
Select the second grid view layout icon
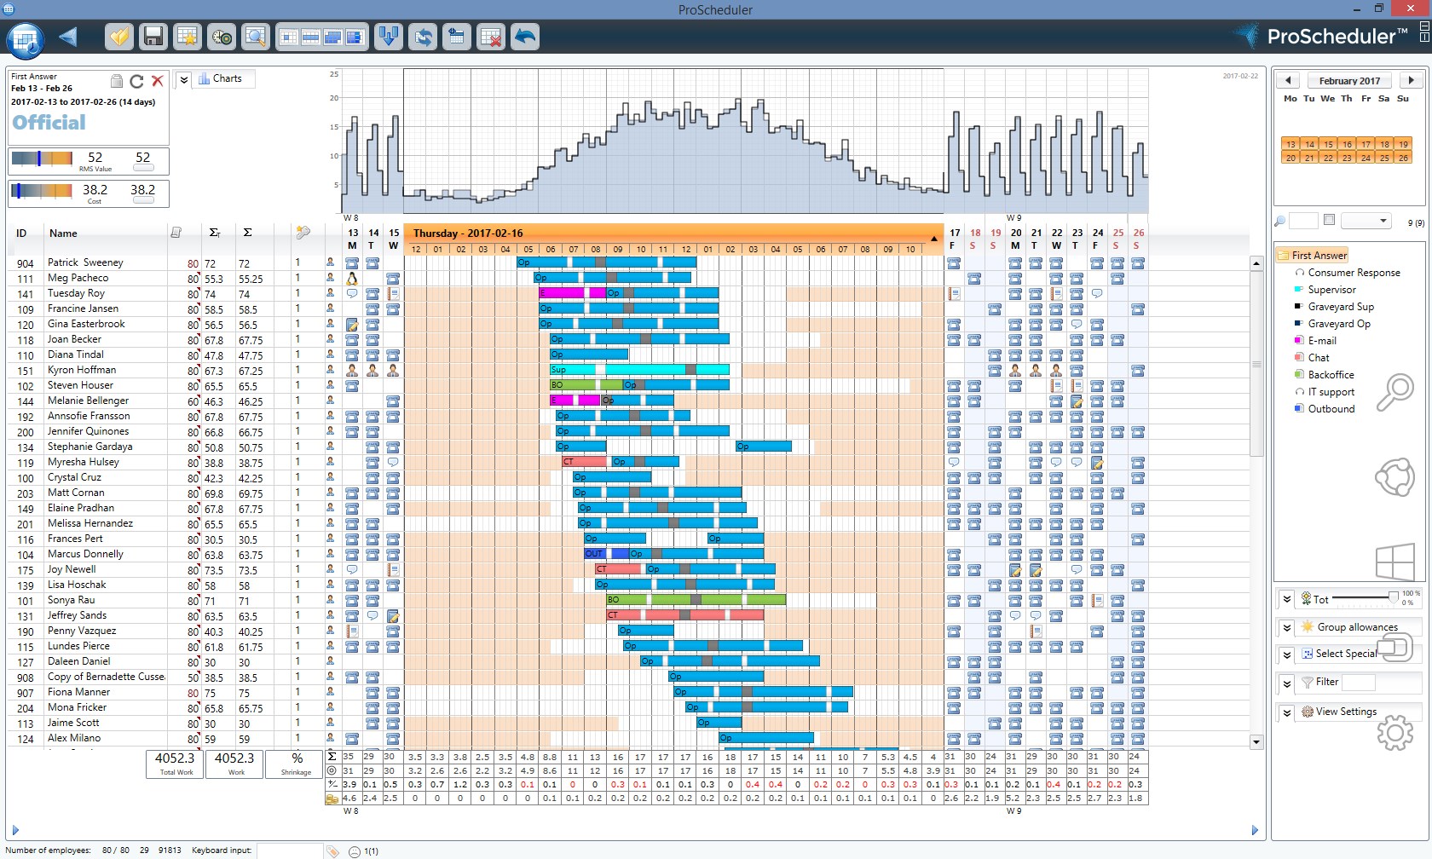pyautogui.click(x=311, y=37)
